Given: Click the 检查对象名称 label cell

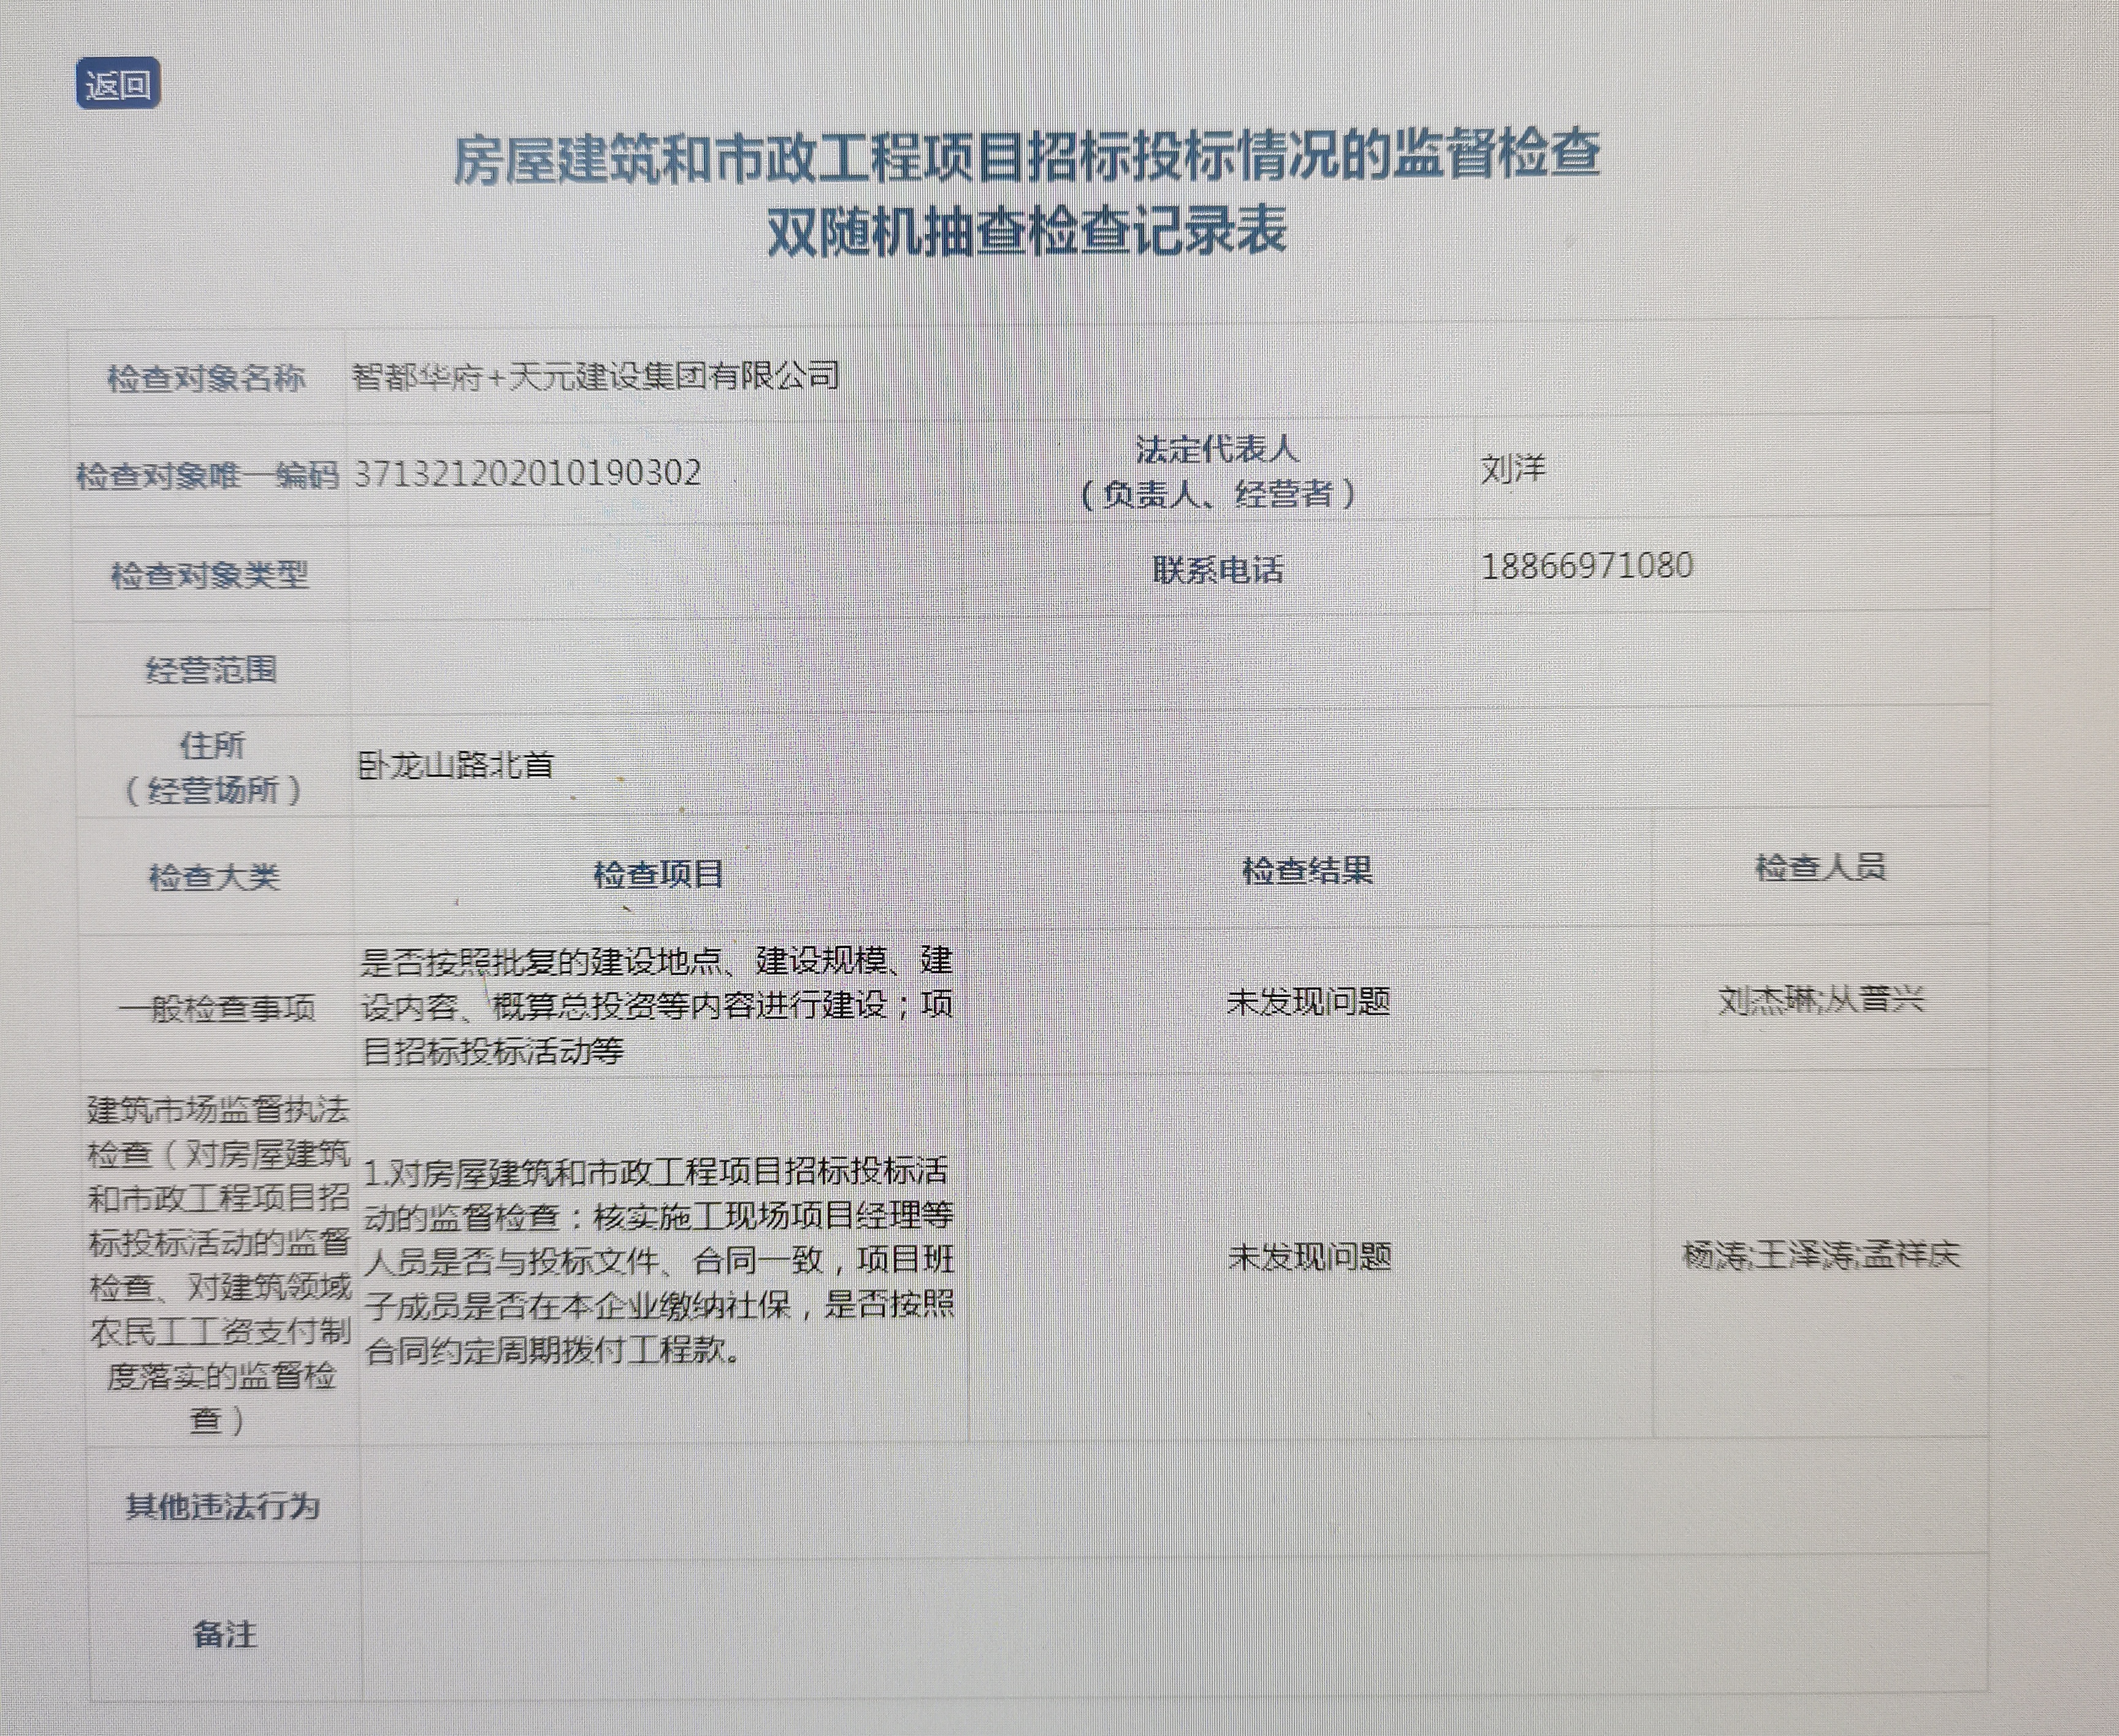Looking at the screenshot, I should click(x=206, y=378).
